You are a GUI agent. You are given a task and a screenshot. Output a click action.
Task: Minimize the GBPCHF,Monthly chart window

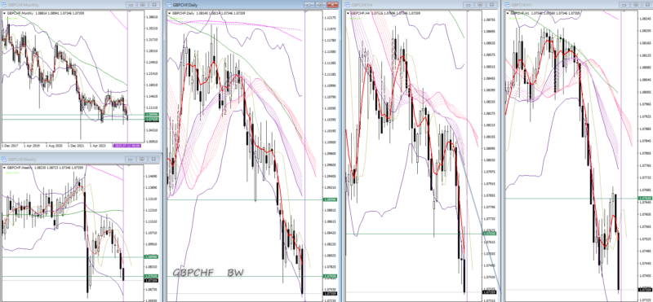(131, 5)
